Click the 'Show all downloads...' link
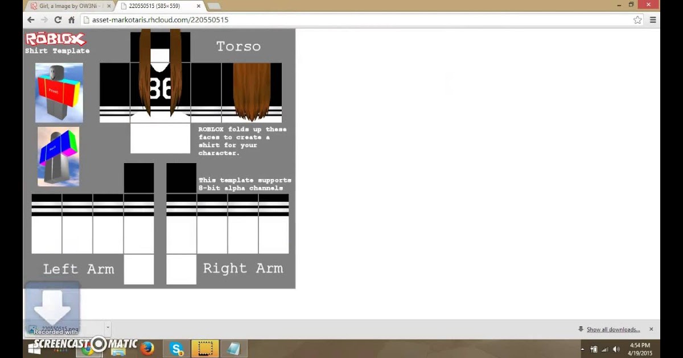 point(613,330)
